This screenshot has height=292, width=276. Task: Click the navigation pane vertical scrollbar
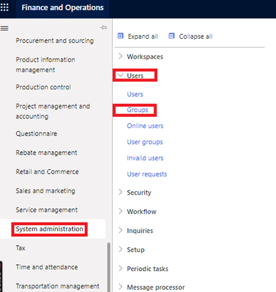(x=109, y=267)
